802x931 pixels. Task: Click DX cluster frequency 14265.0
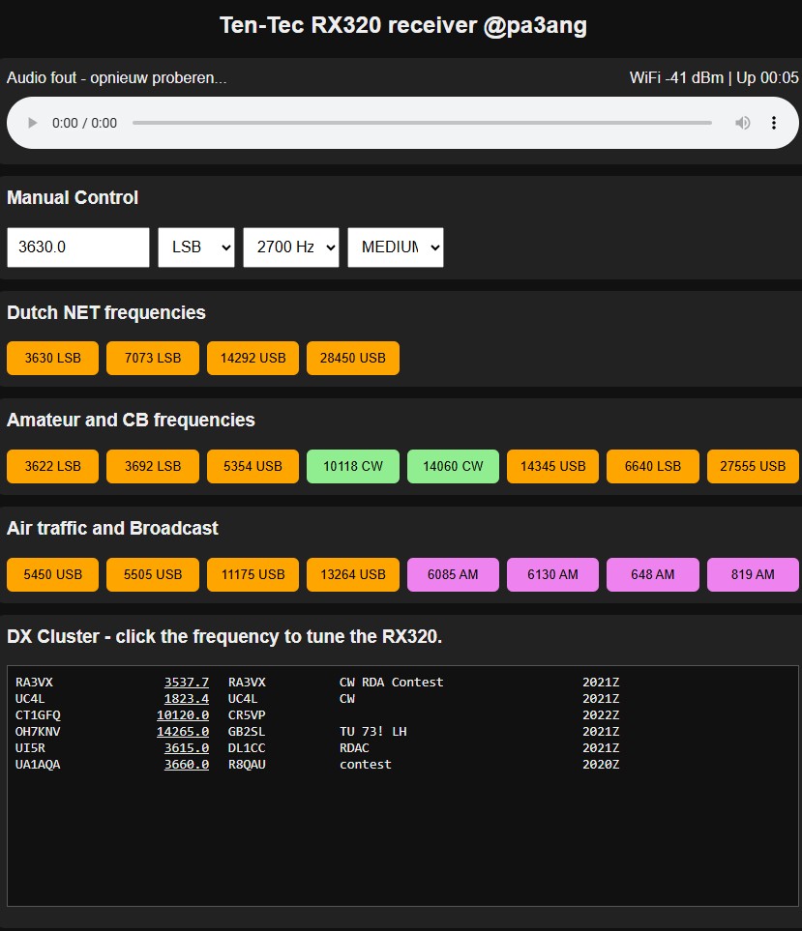click(x=183, y=732)
